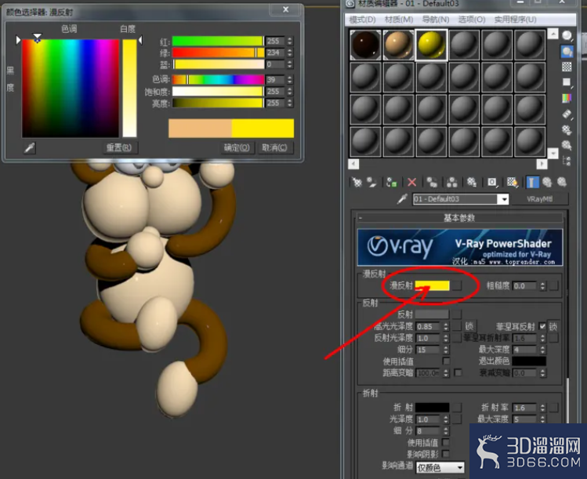
Task: Click 反射 map slot button
Action: [x=456, y=314]
